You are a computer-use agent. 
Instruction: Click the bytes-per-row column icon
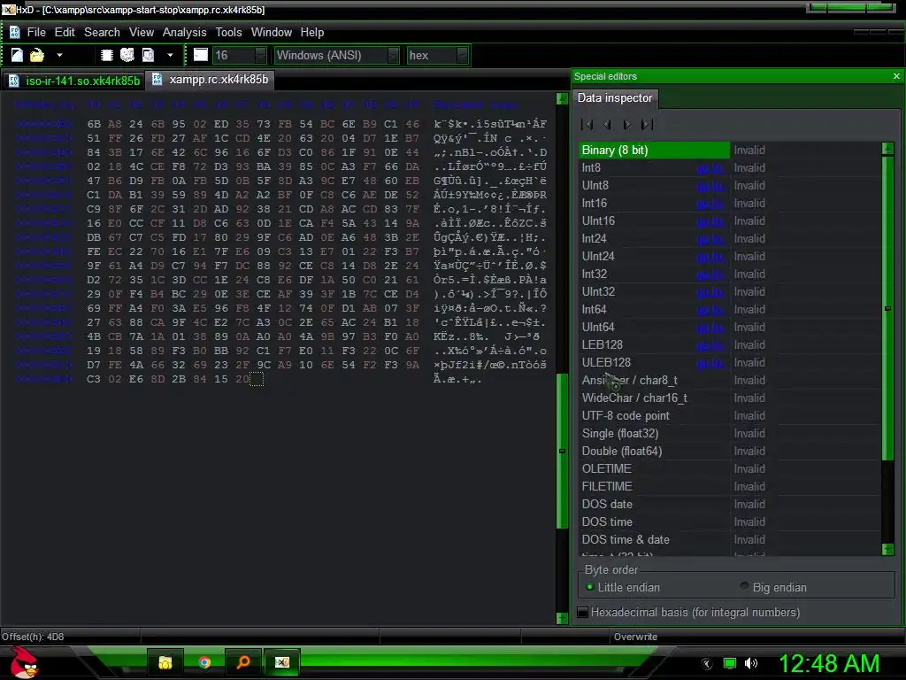201,55
